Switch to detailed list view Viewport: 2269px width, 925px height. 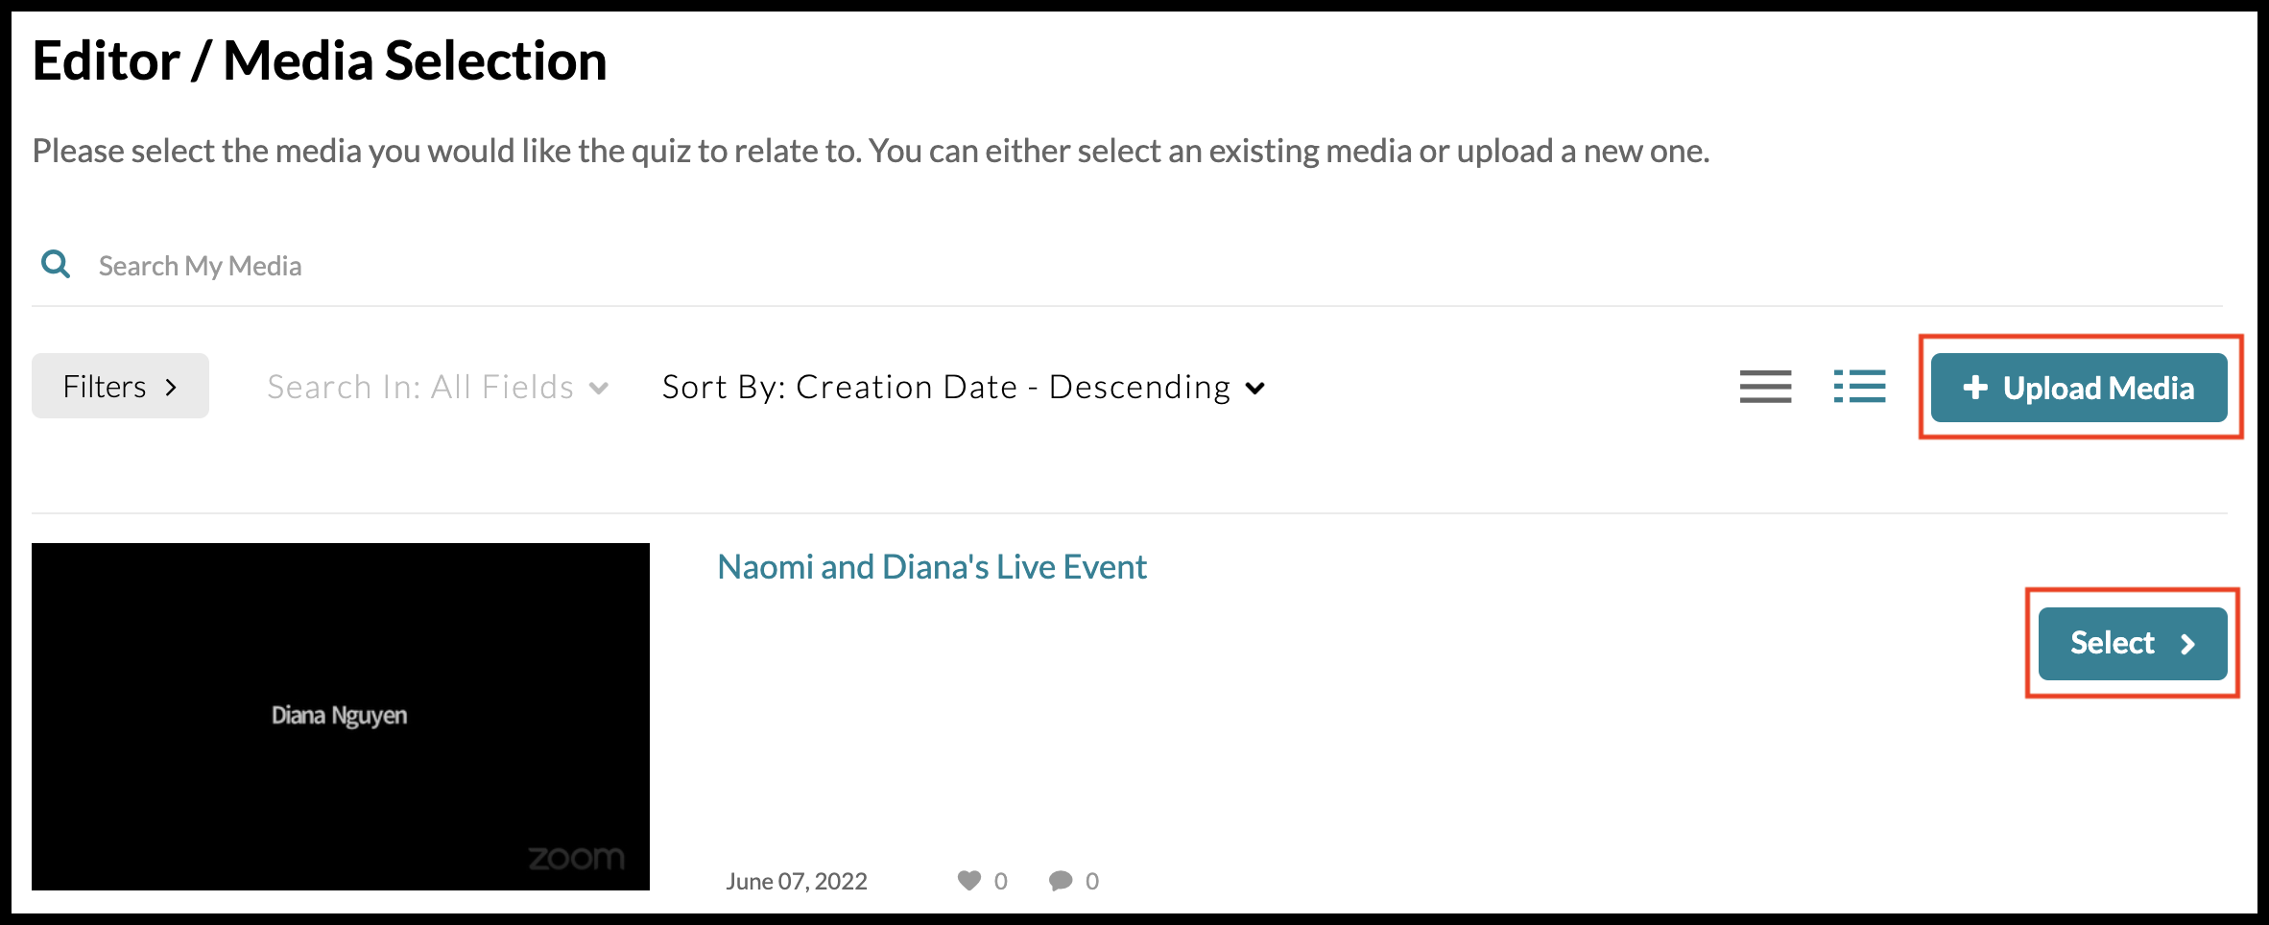click(1859, 387)
